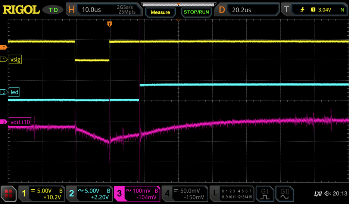Open trigger T 3.04V settings

pos(315,10)
